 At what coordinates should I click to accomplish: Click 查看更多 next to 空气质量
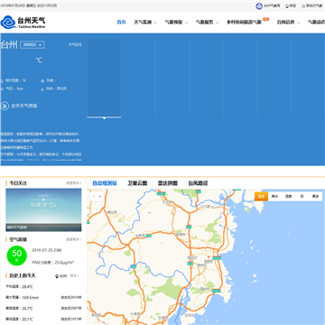point(74,239)
